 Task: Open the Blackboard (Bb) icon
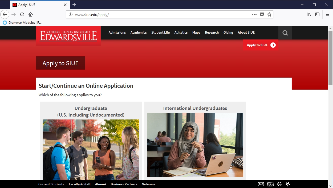tap(270, 184)
